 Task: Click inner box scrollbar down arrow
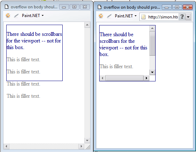152,72
